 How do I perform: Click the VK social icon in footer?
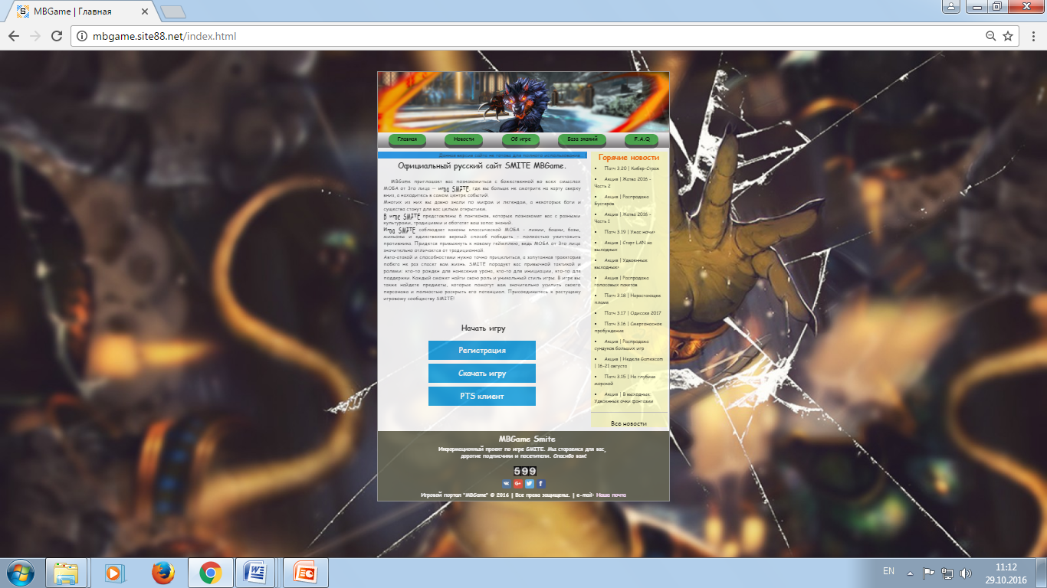pos(507,484)
